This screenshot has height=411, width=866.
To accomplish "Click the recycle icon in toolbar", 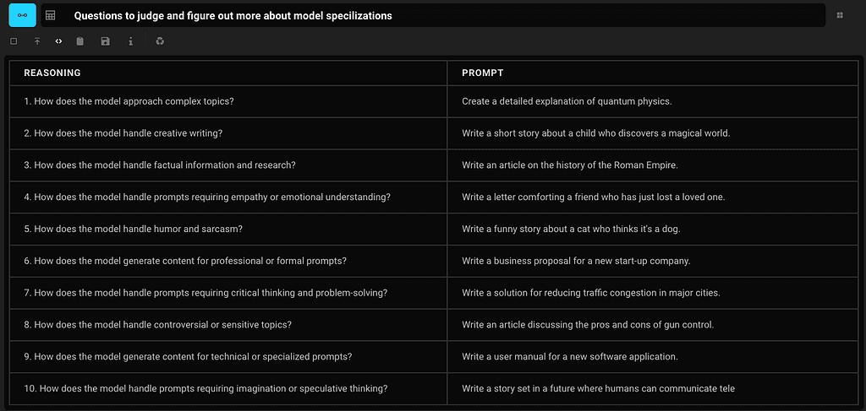I will [x=160, y=41].
